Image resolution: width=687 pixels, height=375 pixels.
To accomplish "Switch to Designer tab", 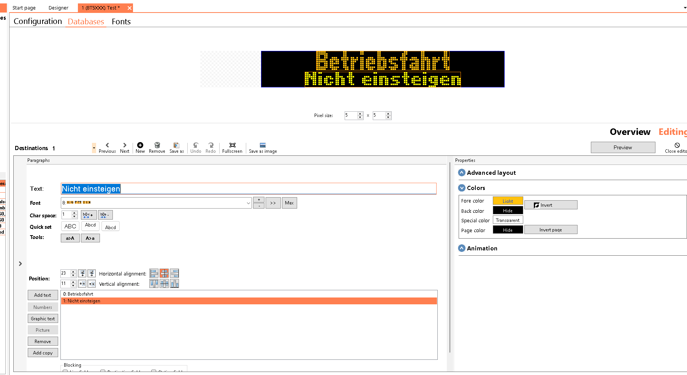I will (59, 8).
